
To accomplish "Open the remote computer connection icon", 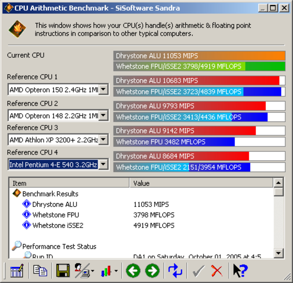I will click(x=82, y=270).
